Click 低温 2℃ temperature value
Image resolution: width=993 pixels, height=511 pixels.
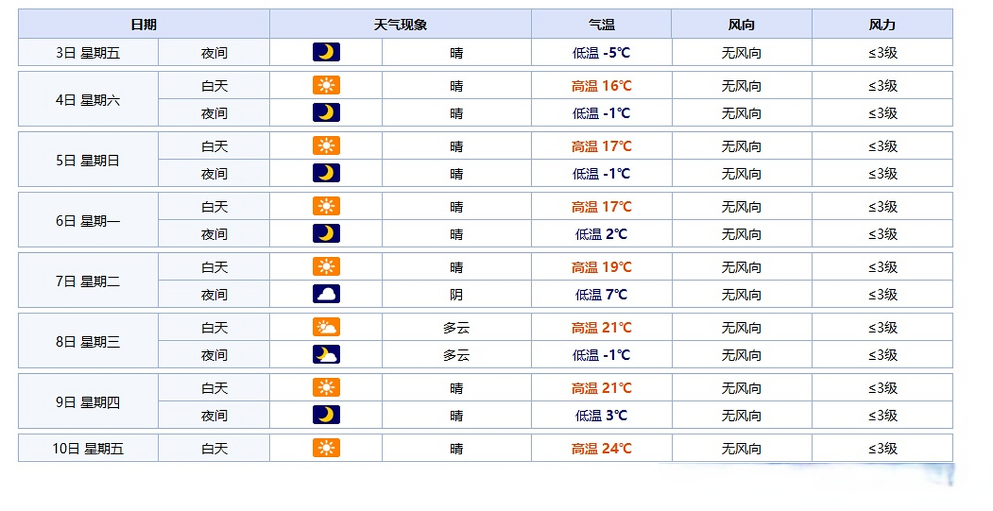click(601, 234)
